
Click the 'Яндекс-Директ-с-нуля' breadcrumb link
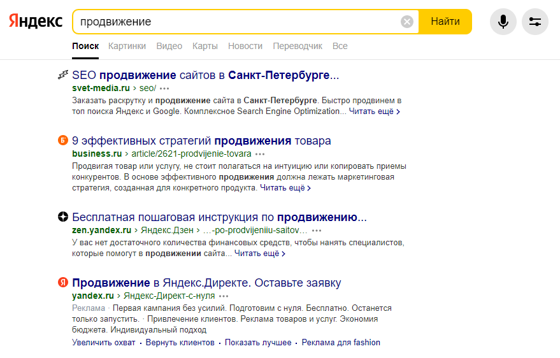click(169, 296)
